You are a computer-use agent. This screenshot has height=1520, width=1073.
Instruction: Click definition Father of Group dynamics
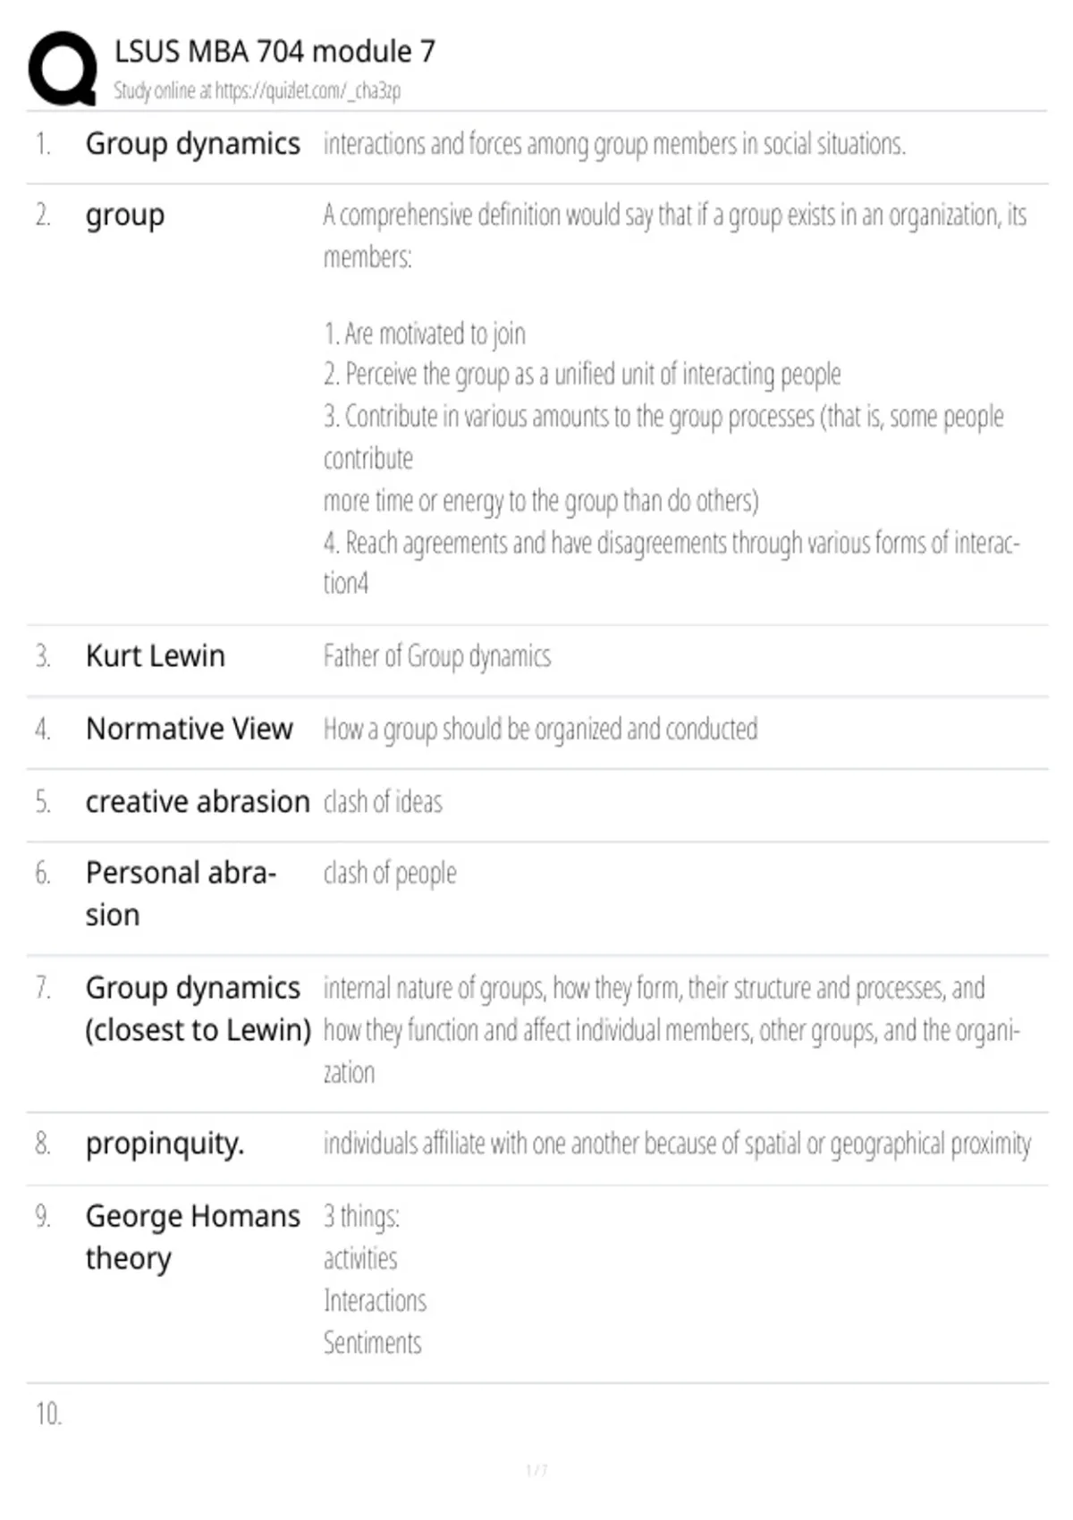(x=437, y=656)
